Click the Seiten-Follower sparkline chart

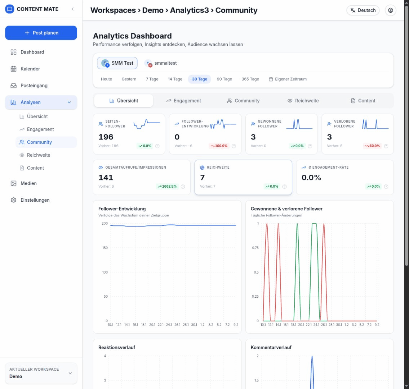[147, 124]
